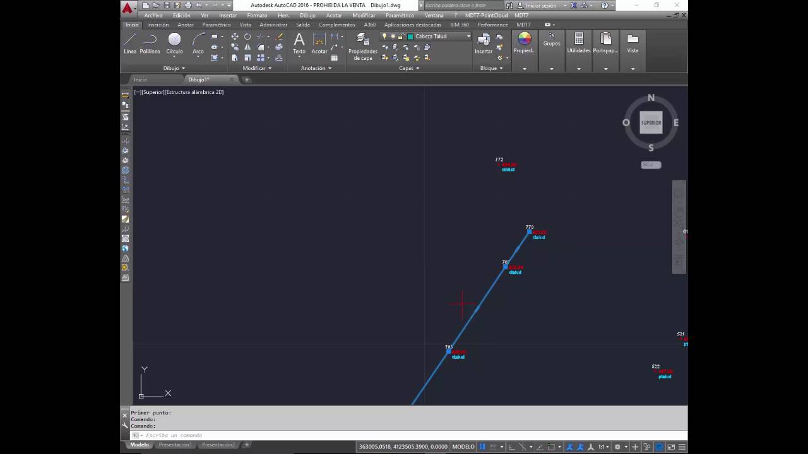Click the Utilidades calculator icon
Viewport: 808px width, 454px height.
tap(579, 39)
